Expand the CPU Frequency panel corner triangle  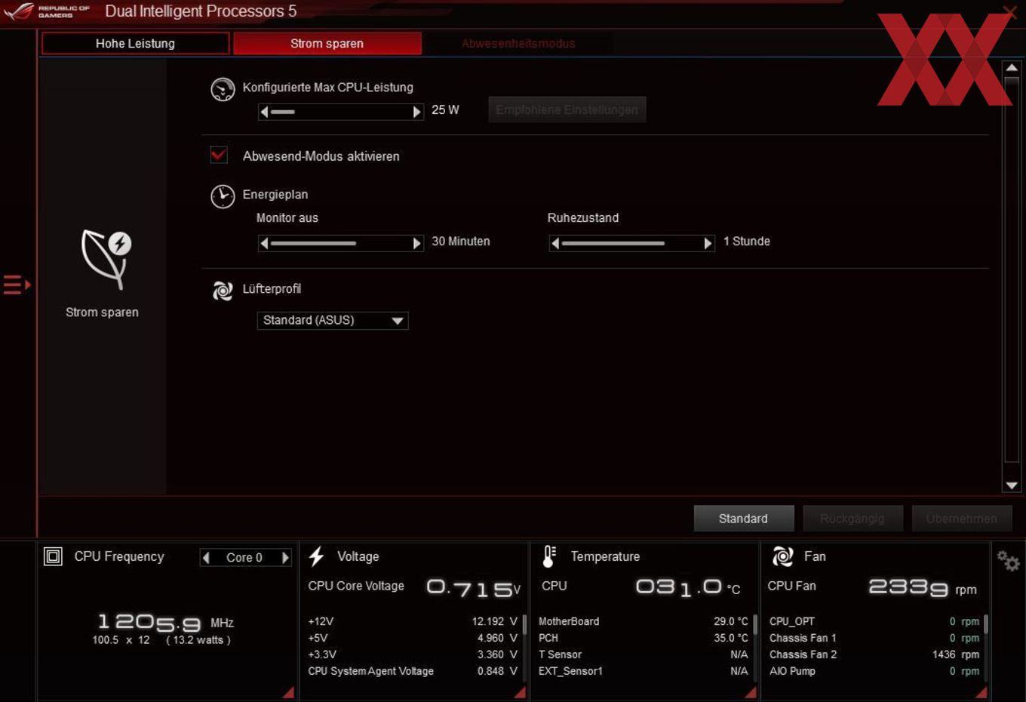coord(288,692)
